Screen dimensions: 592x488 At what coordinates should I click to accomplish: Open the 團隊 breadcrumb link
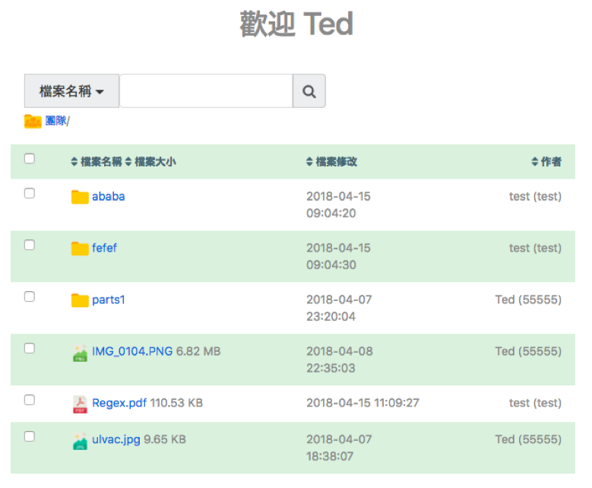point(56,121)
